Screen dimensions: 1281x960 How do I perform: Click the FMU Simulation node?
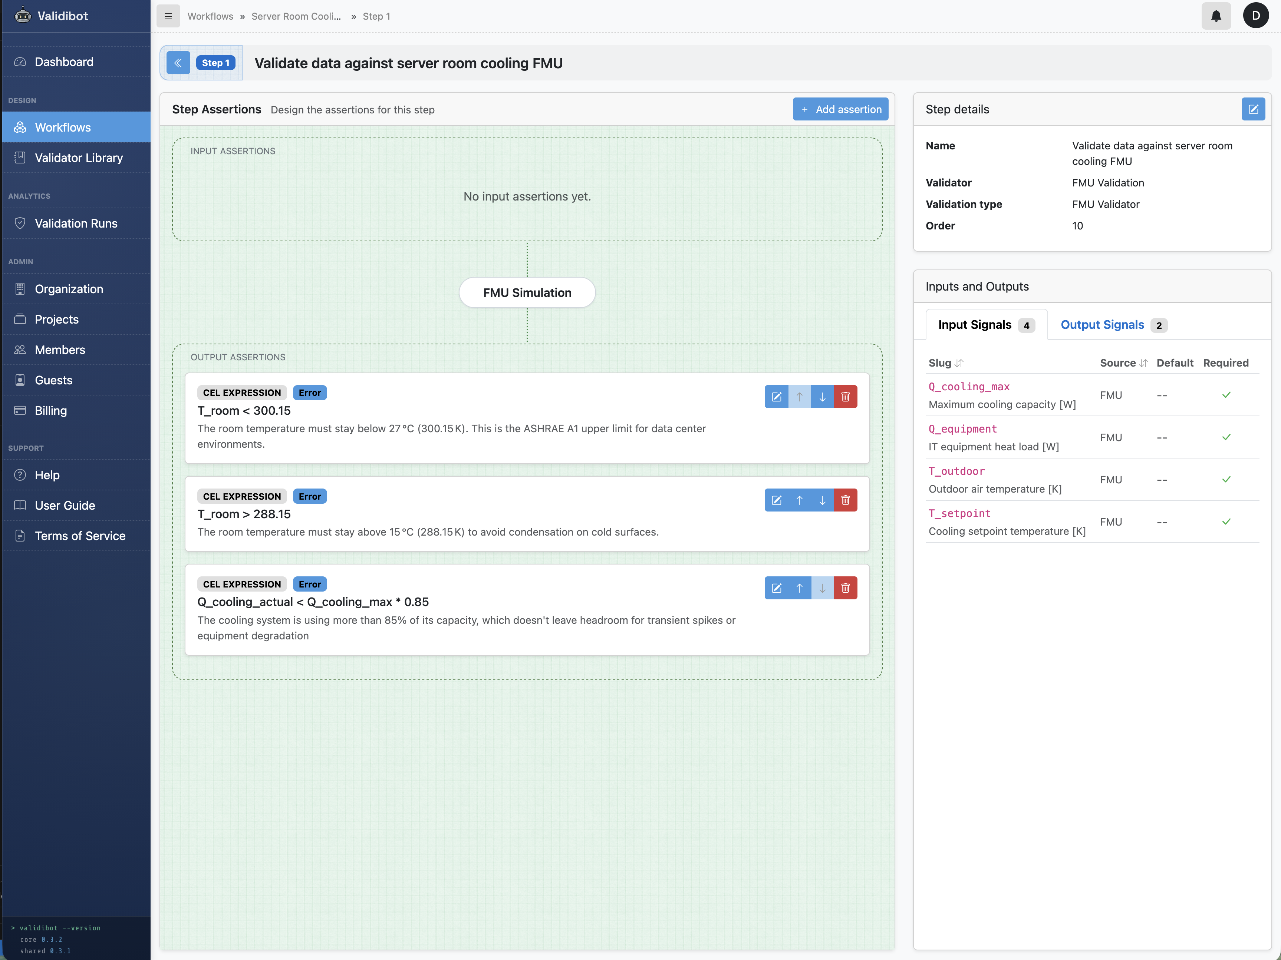tap(526, 292)
